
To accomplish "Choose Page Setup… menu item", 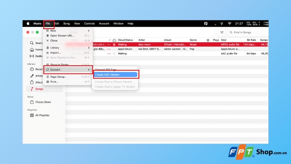I will pos(68,77).
